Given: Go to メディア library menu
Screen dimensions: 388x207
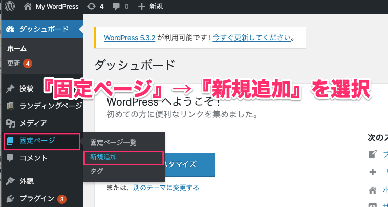Looking at the screenshot, I should pyautogui.click(x=33, y=123).
